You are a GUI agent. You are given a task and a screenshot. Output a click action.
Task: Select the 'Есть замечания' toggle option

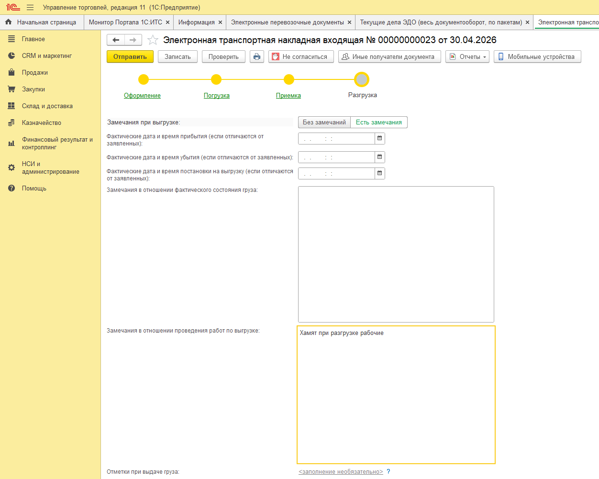(x=378, y=123)
